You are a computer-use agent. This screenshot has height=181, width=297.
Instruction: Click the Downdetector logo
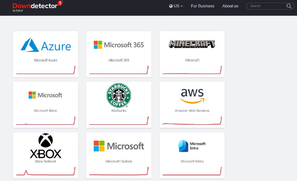click(x=37, y=6)
